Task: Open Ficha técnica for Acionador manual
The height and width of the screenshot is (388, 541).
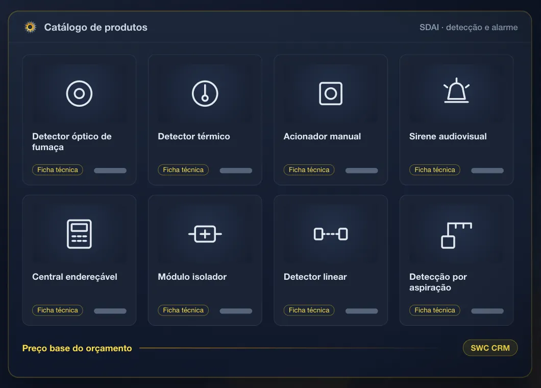Action: 309,170
